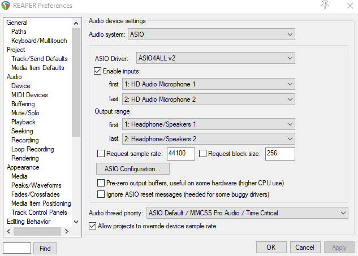This screenshot has width=358, height=256.
Task: Toggle the Enable inputs checkbox
Action: coord(97,71)
